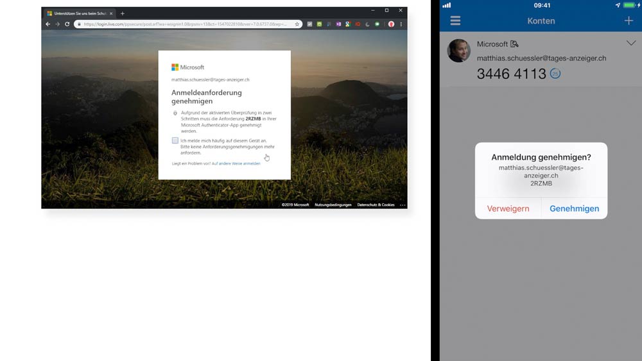Open Authenticator hamburger menu
This screenshot has height=361, width=642.
[x=455, y=21]
